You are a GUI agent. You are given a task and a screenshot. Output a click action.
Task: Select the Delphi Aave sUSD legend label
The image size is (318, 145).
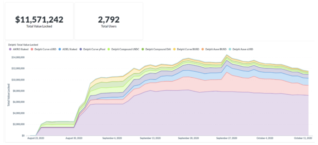[243, 49]
